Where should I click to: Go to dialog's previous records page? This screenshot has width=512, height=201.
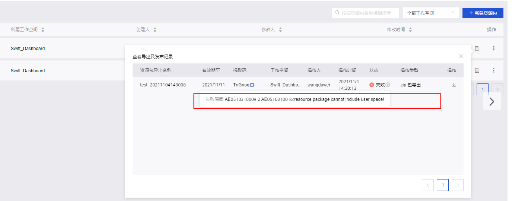(428, 185)
